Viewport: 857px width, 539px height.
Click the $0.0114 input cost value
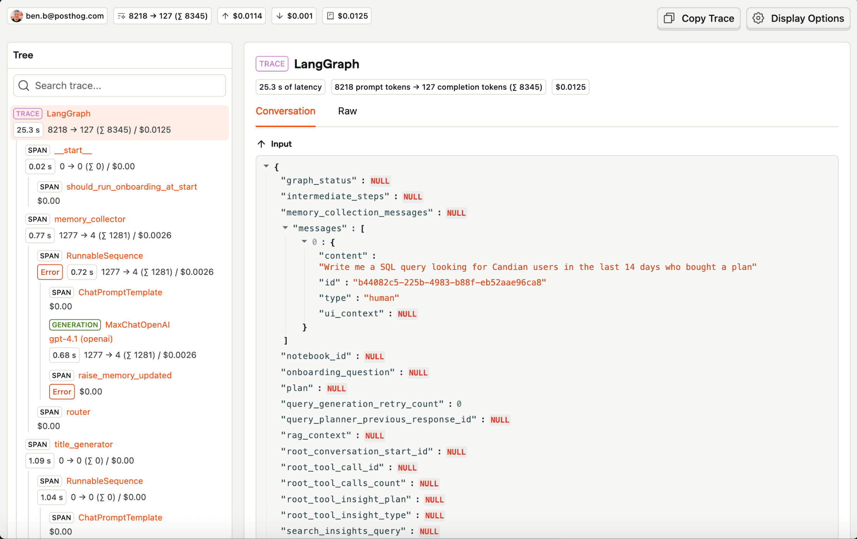point(247,16)
